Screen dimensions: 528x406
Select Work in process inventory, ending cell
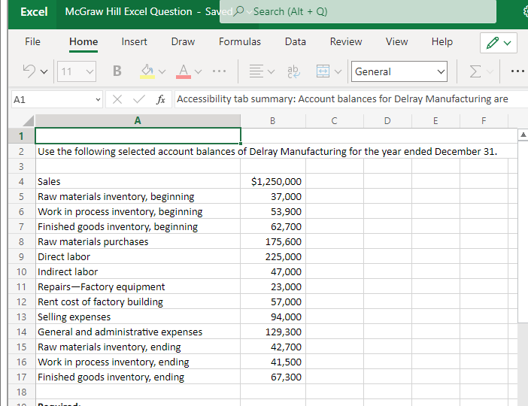[x=138, y=362]
